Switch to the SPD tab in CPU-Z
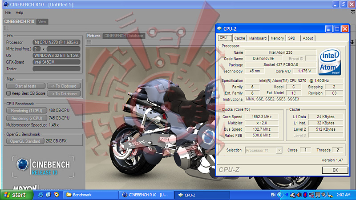The image size is (356, 200). point(292,38)
